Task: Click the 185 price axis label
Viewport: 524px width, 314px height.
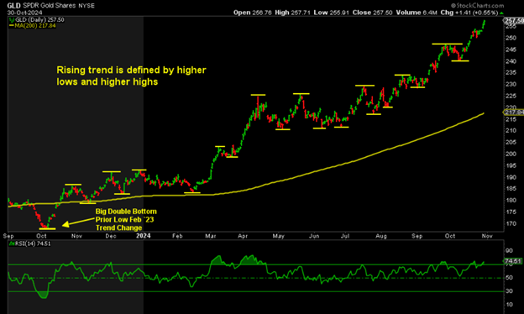Action: pos(511,189)
